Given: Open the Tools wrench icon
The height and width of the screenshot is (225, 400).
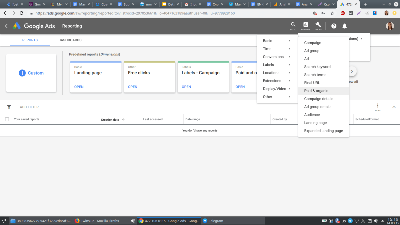Looking at the screenshot, I should 318,26.
